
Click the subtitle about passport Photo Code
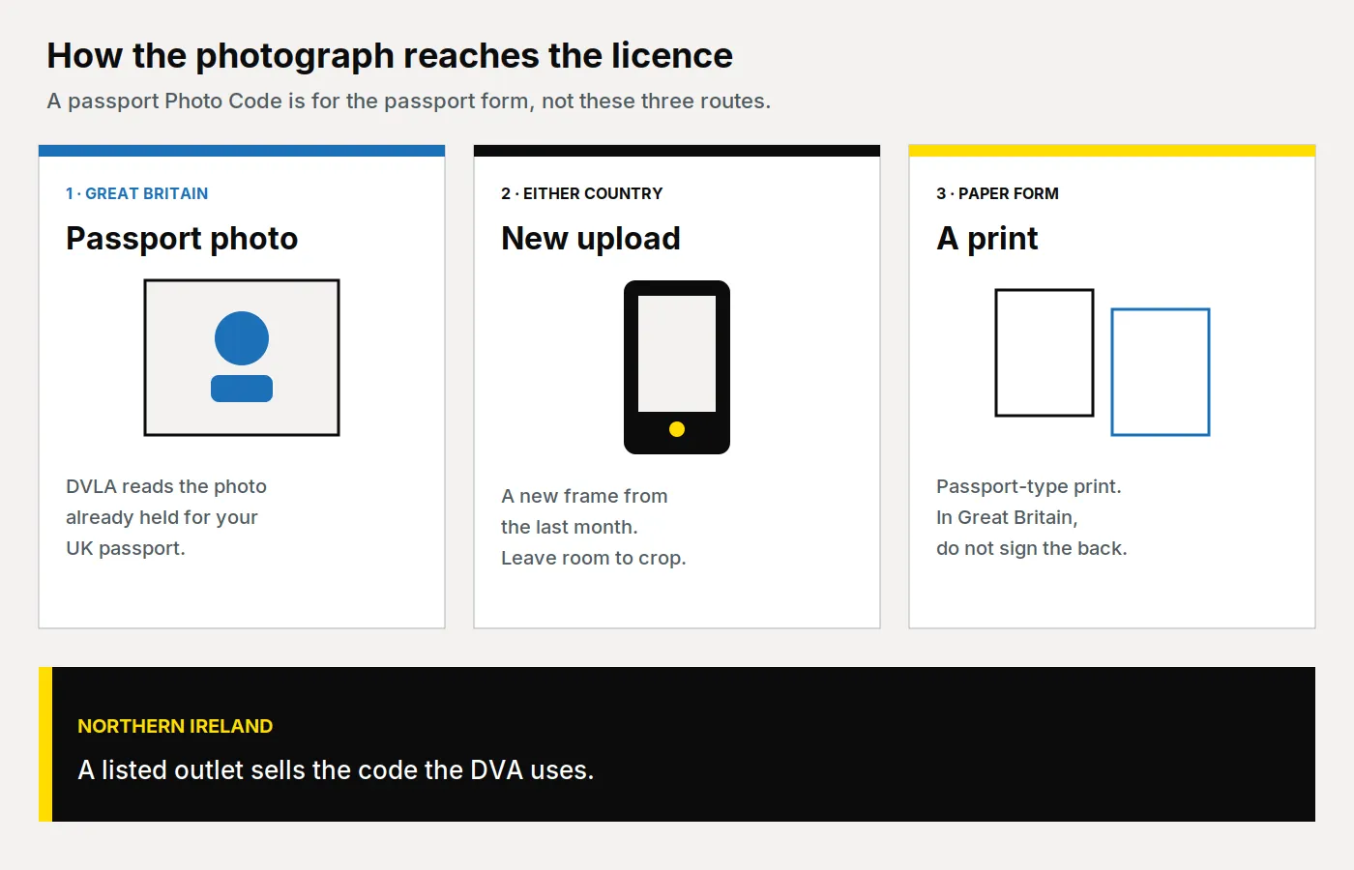tap(409, 101)
